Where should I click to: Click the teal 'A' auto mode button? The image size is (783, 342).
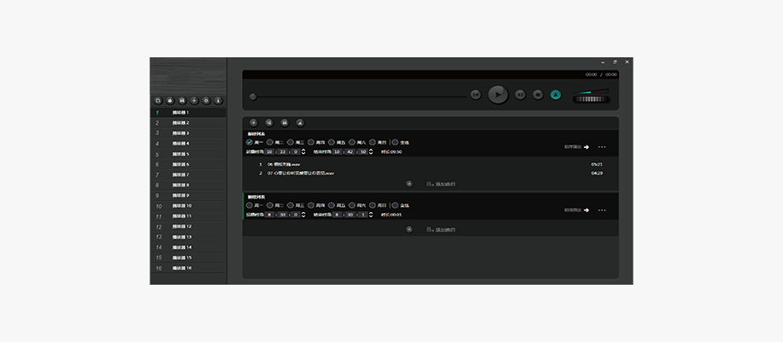[556, 95]
